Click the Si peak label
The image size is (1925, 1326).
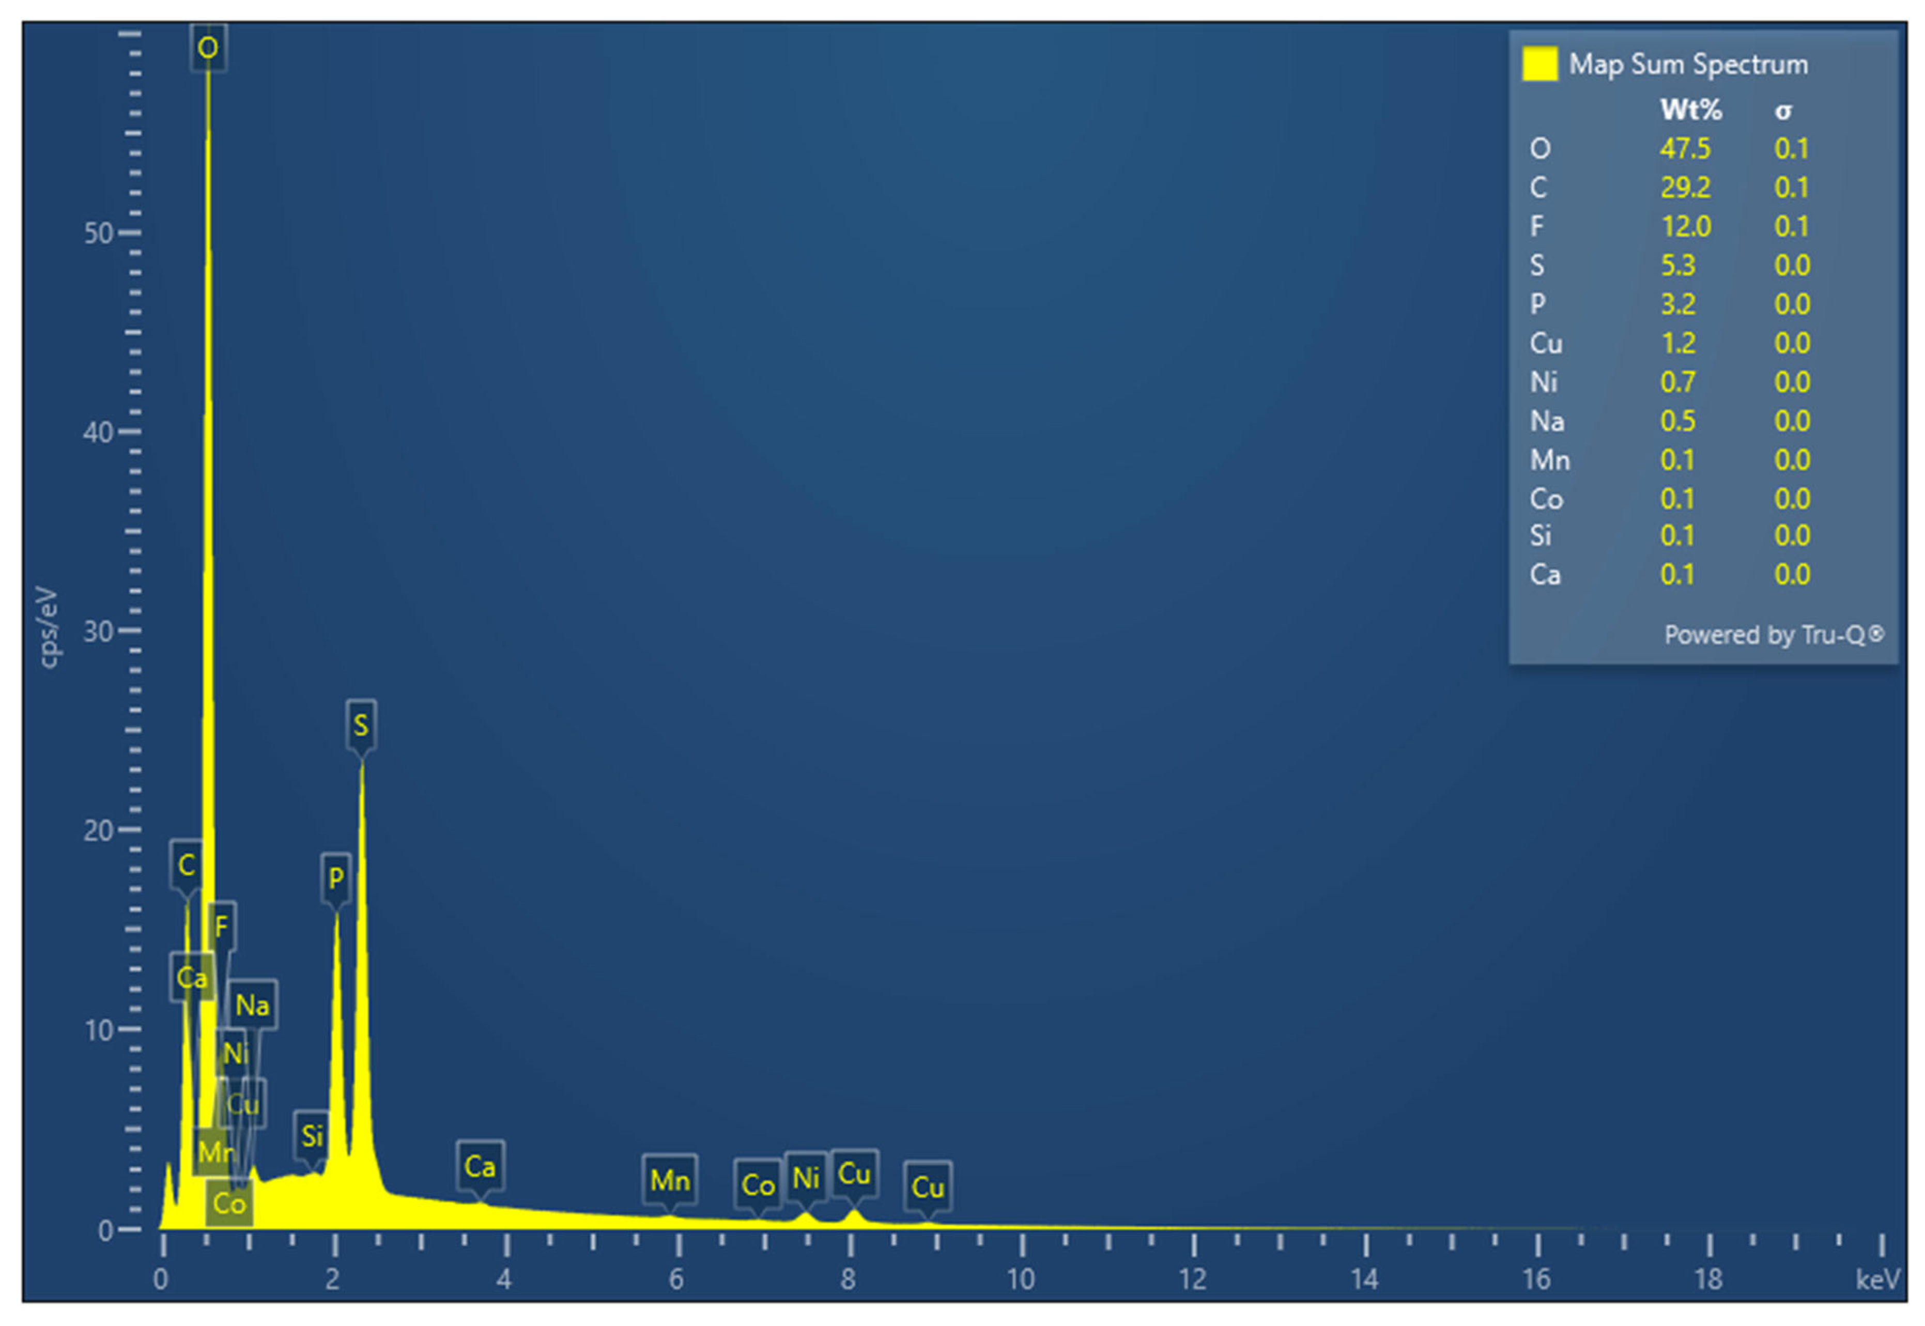(x=312, y=1136)
